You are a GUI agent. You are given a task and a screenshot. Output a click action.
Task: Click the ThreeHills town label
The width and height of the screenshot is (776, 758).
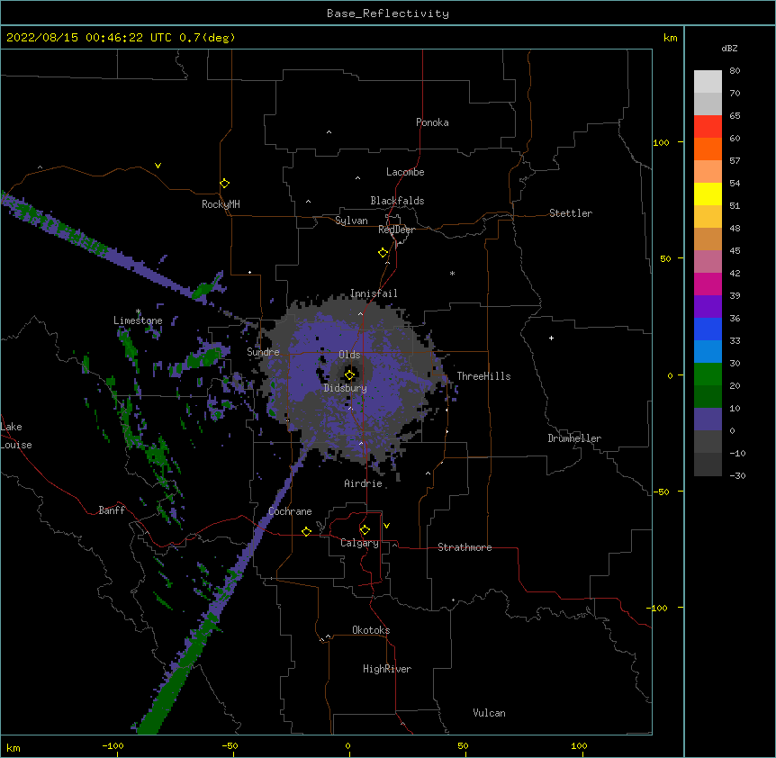tap(483, 376)
